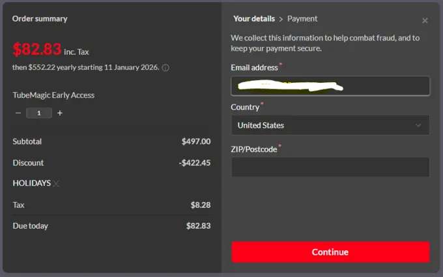443x277 pixels.
Task: Switch to the Payment step
Action: pyautogui.click(x=302, y=19)
